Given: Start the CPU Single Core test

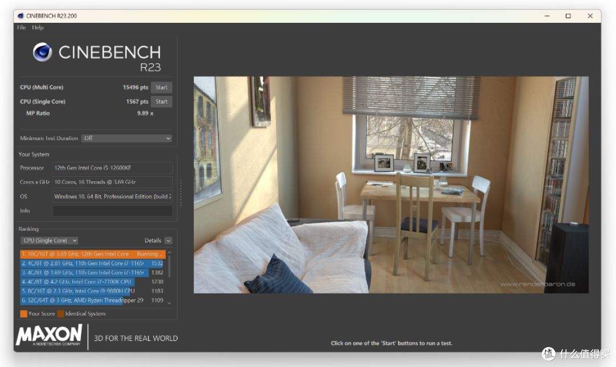Looking at the screenshot, I should [161, 101].
